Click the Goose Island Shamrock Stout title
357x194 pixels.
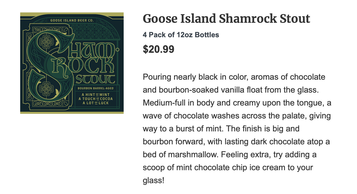pos(226,19)
